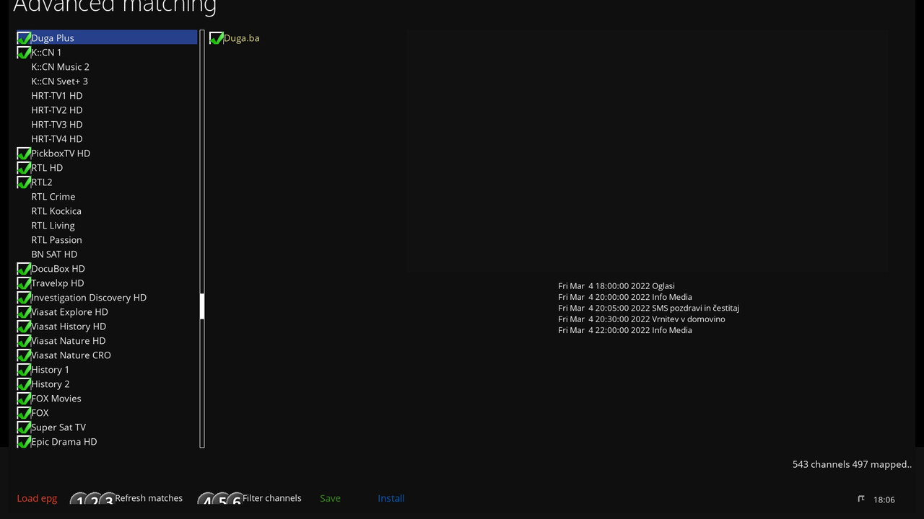The height and width of the screenshot is (519, 924).
Task: Select the FOX channel row
Action: pyautogui.click(x=107, y=412)
